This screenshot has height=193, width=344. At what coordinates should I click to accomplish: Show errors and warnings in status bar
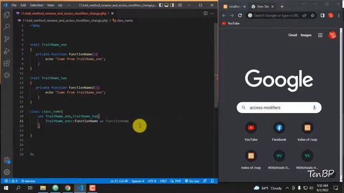tap(11, 181)
